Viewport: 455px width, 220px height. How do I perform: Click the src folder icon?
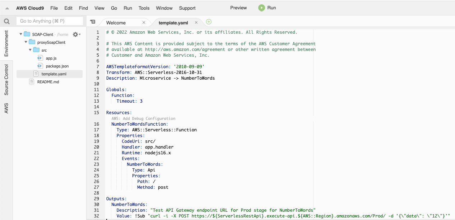coord(36,50)
